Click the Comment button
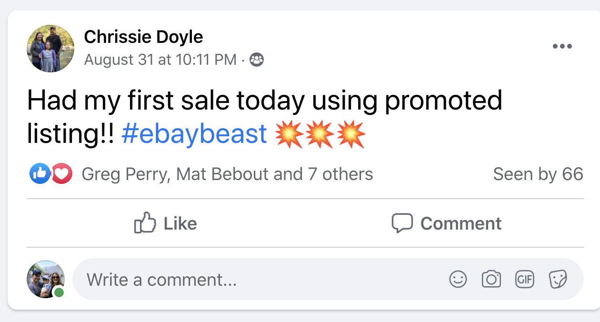 pos(446,223)
